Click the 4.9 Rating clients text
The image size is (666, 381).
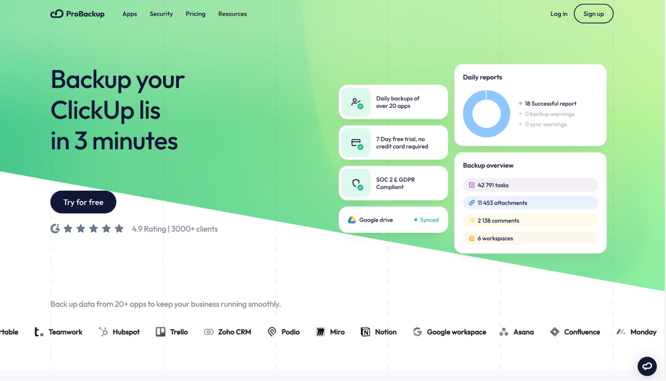click(175, 229)
